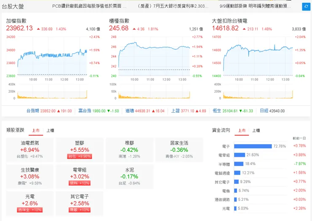Open the 居家生活 sector card

click(x=179, y=150)
